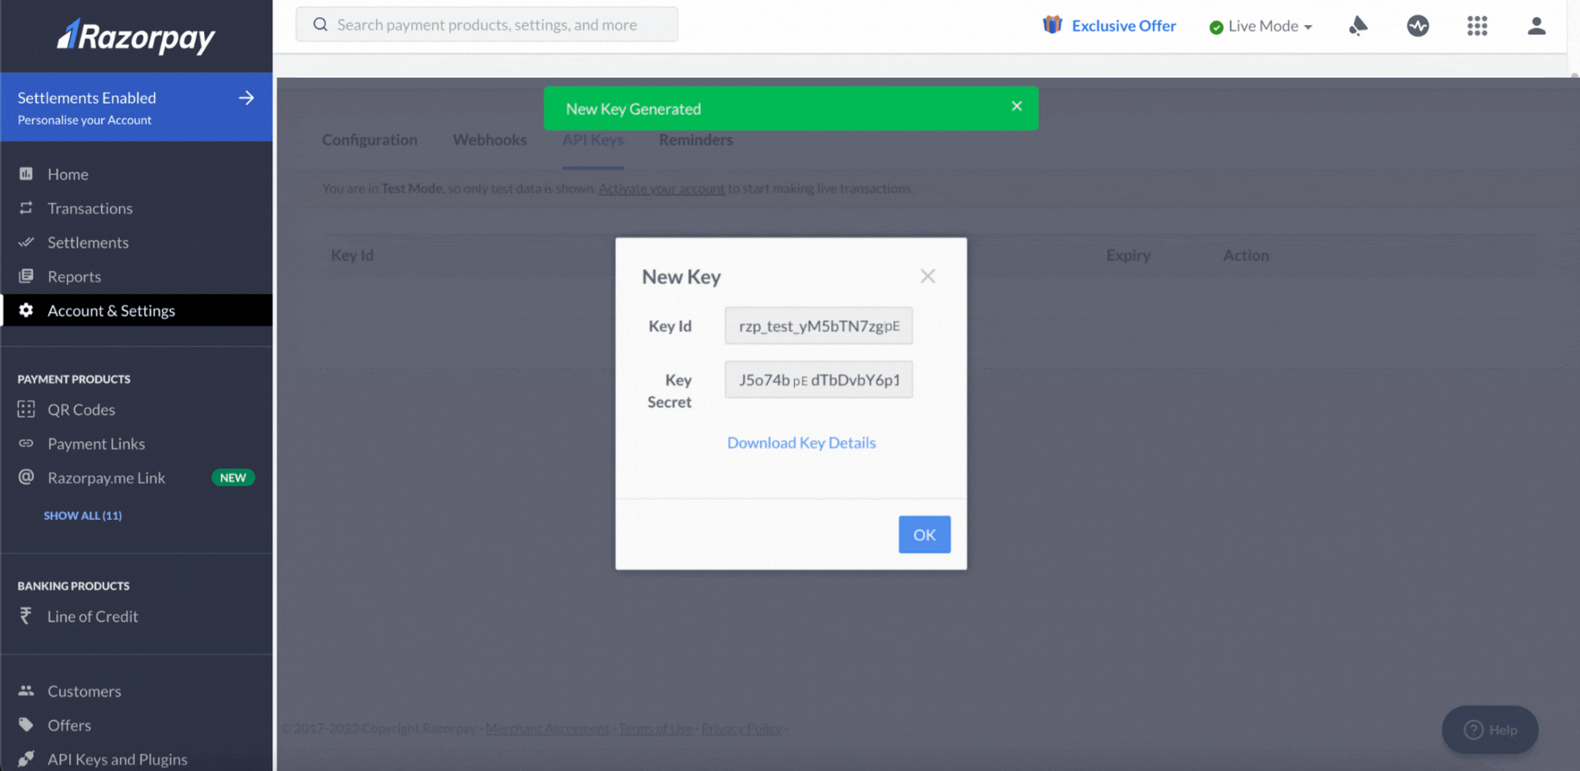
Task: Click the Home sidebar icon
Action: 26,174
